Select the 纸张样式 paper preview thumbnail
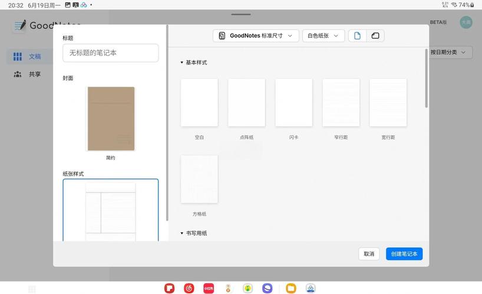This screenshot has height=294, width=482. coord(111,211)
